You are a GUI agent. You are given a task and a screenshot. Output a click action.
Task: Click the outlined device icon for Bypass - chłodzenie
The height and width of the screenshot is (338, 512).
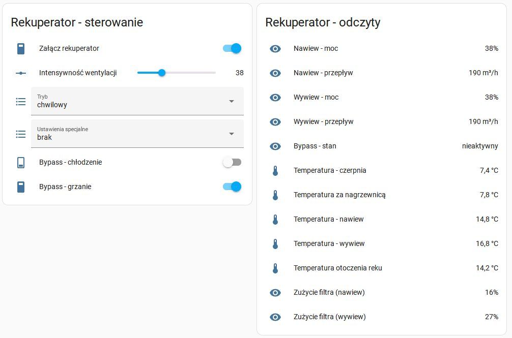21,162
